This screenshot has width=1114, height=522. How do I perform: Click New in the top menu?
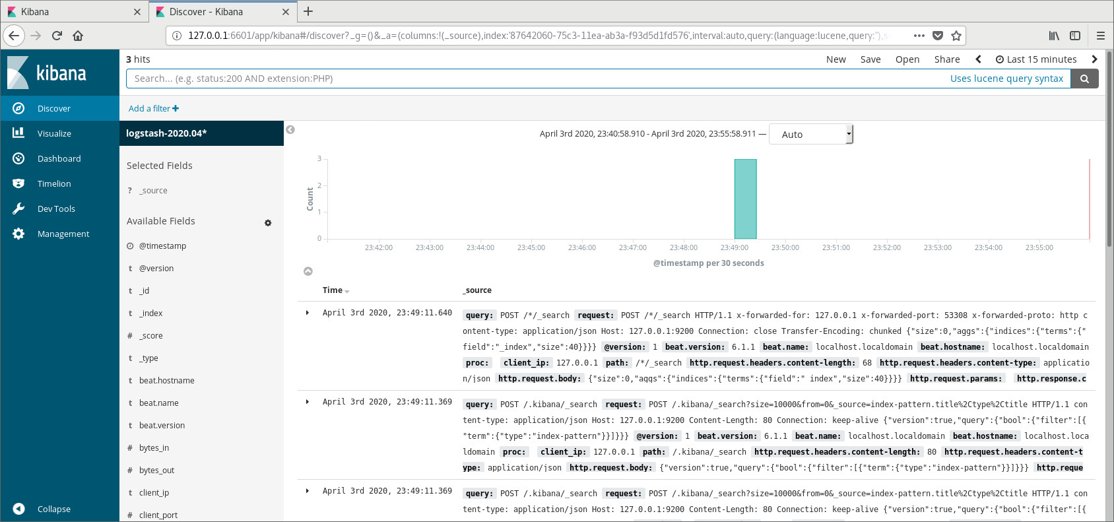pyautogui.click(x=836, y=59)
